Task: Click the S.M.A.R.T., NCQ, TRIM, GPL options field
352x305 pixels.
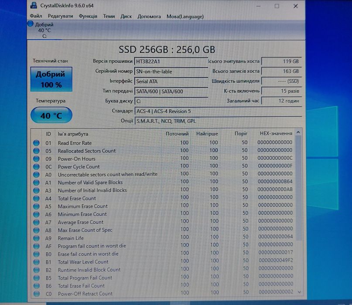Action: pyautogui.click(x=218, y=121)
